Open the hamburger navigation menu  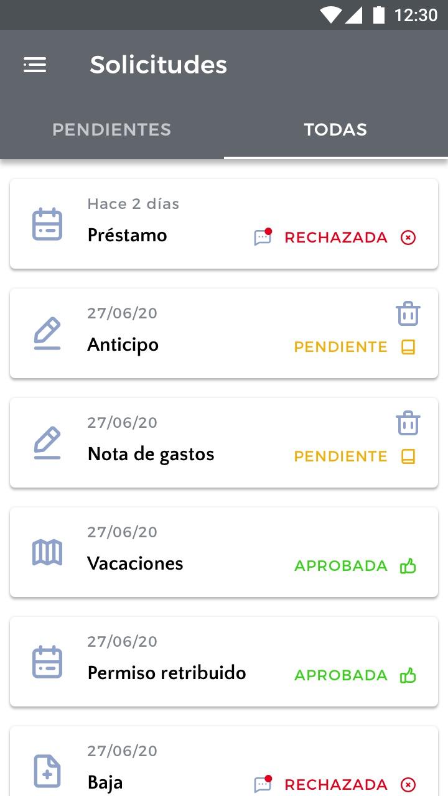click(x=35, y=65)
